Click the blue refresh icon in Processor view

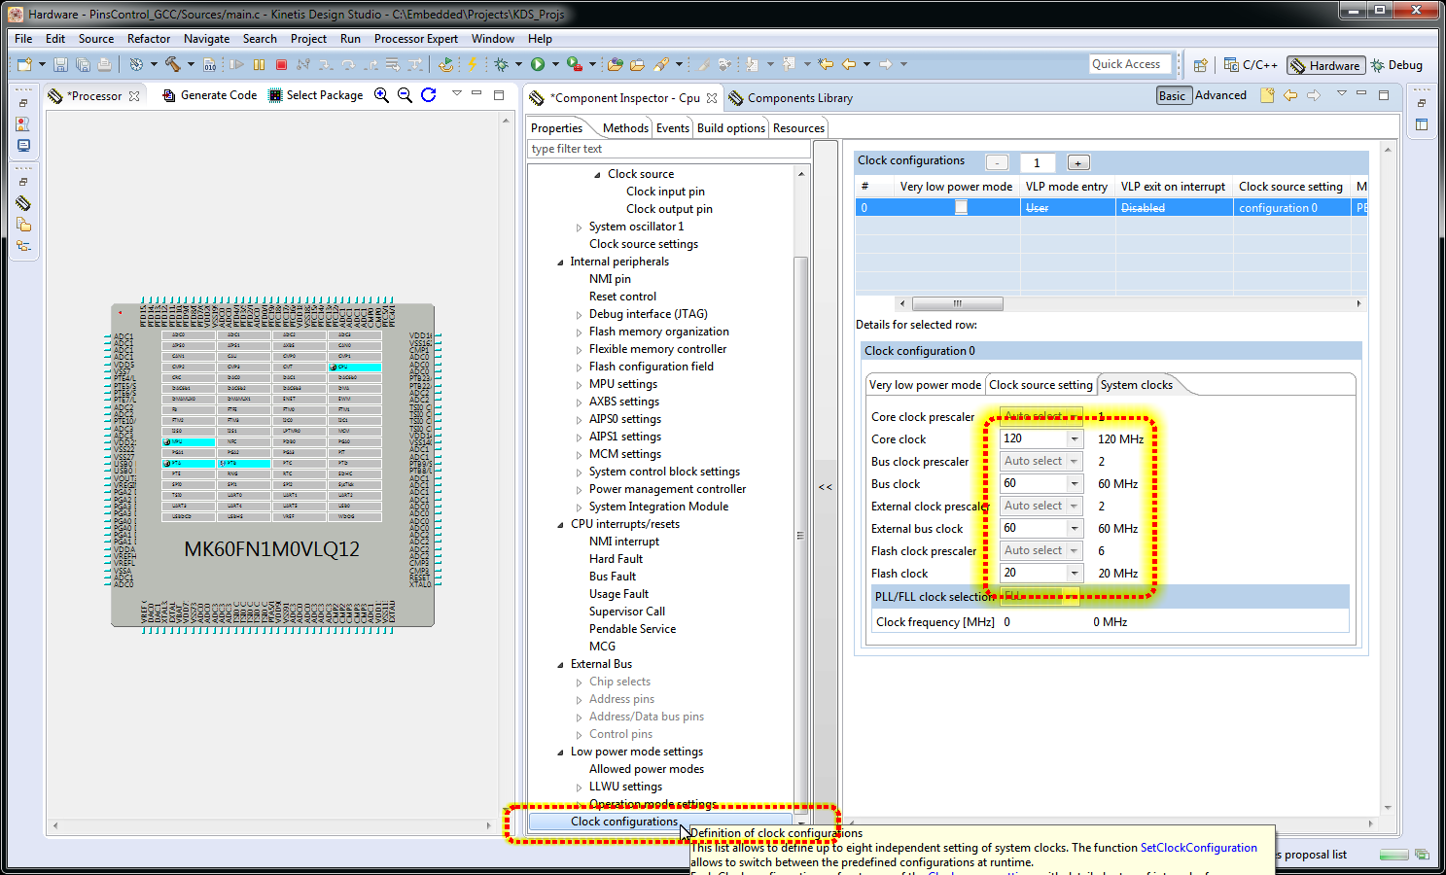pos(428,95)
